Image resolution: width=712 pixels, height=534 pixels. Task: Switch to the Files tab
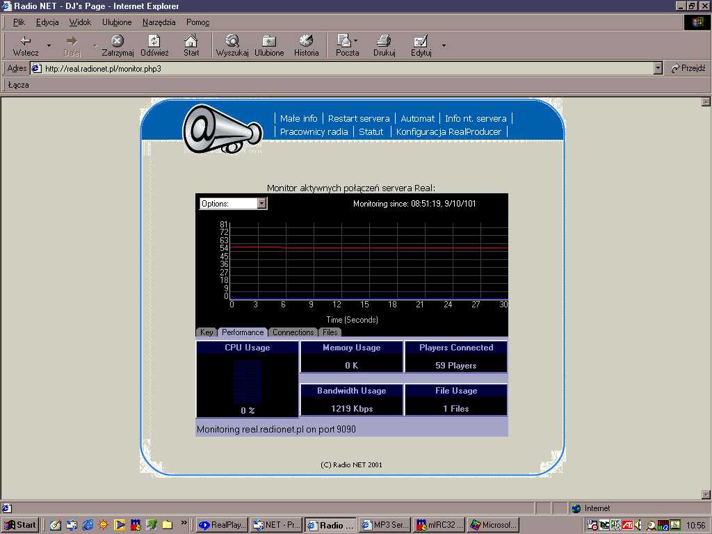330,332
